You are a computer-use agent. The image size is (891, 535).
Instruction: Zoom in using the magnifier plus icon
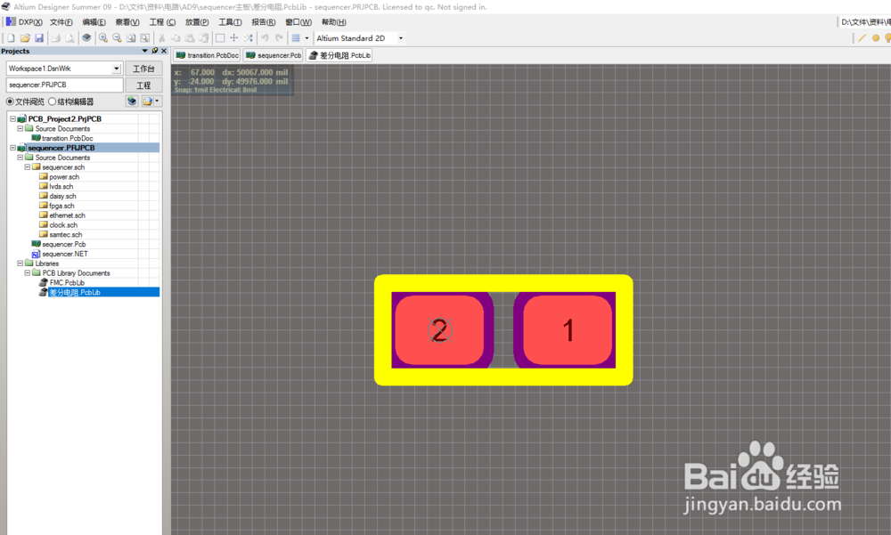[x=102, y=38]
